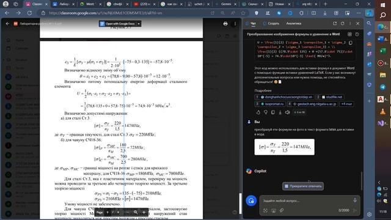Stop Copilot responding button
The image size is (391, 220).
pyautogui.click(x=303, y=186)
